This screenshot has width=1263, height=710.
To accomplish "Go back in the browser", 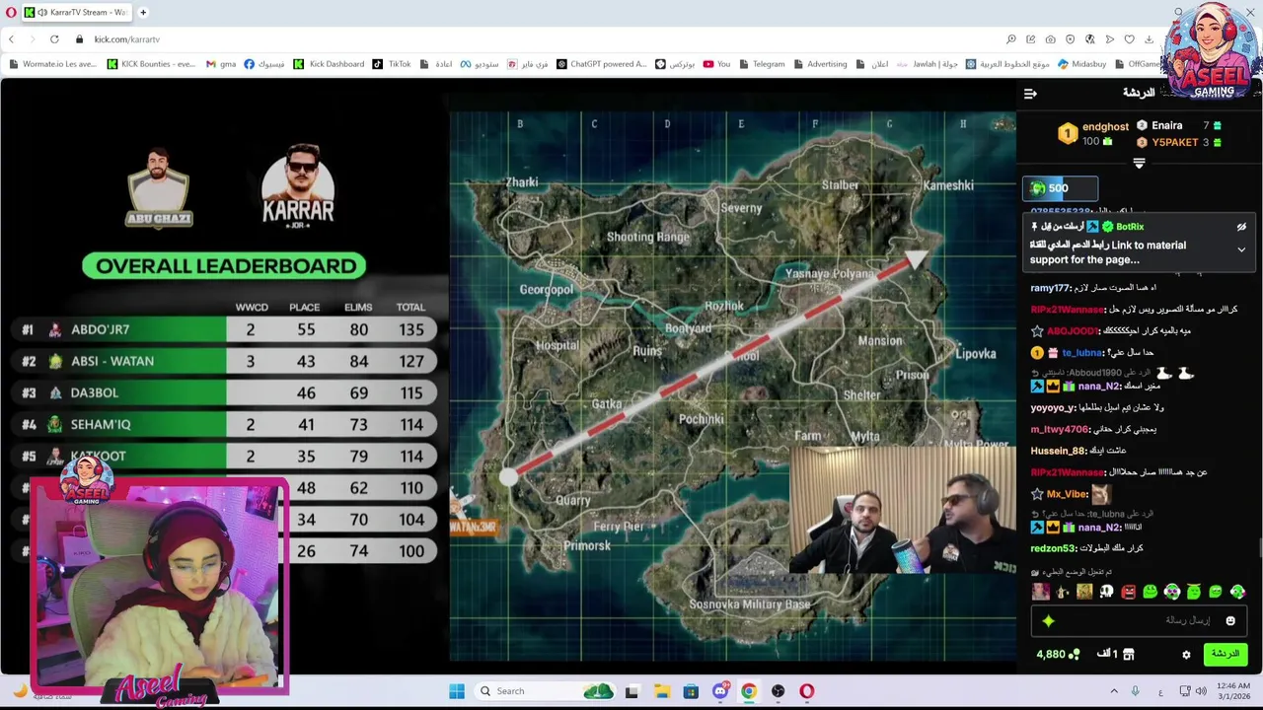I will (x=11, y=39).
